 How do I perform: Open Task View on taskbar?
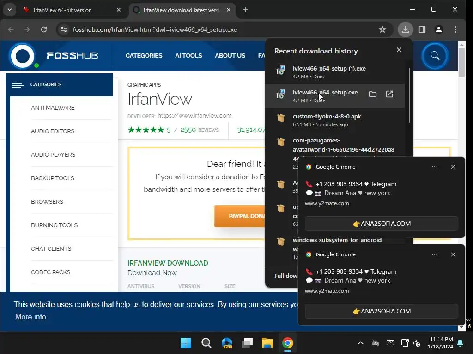tap(247, 343)
